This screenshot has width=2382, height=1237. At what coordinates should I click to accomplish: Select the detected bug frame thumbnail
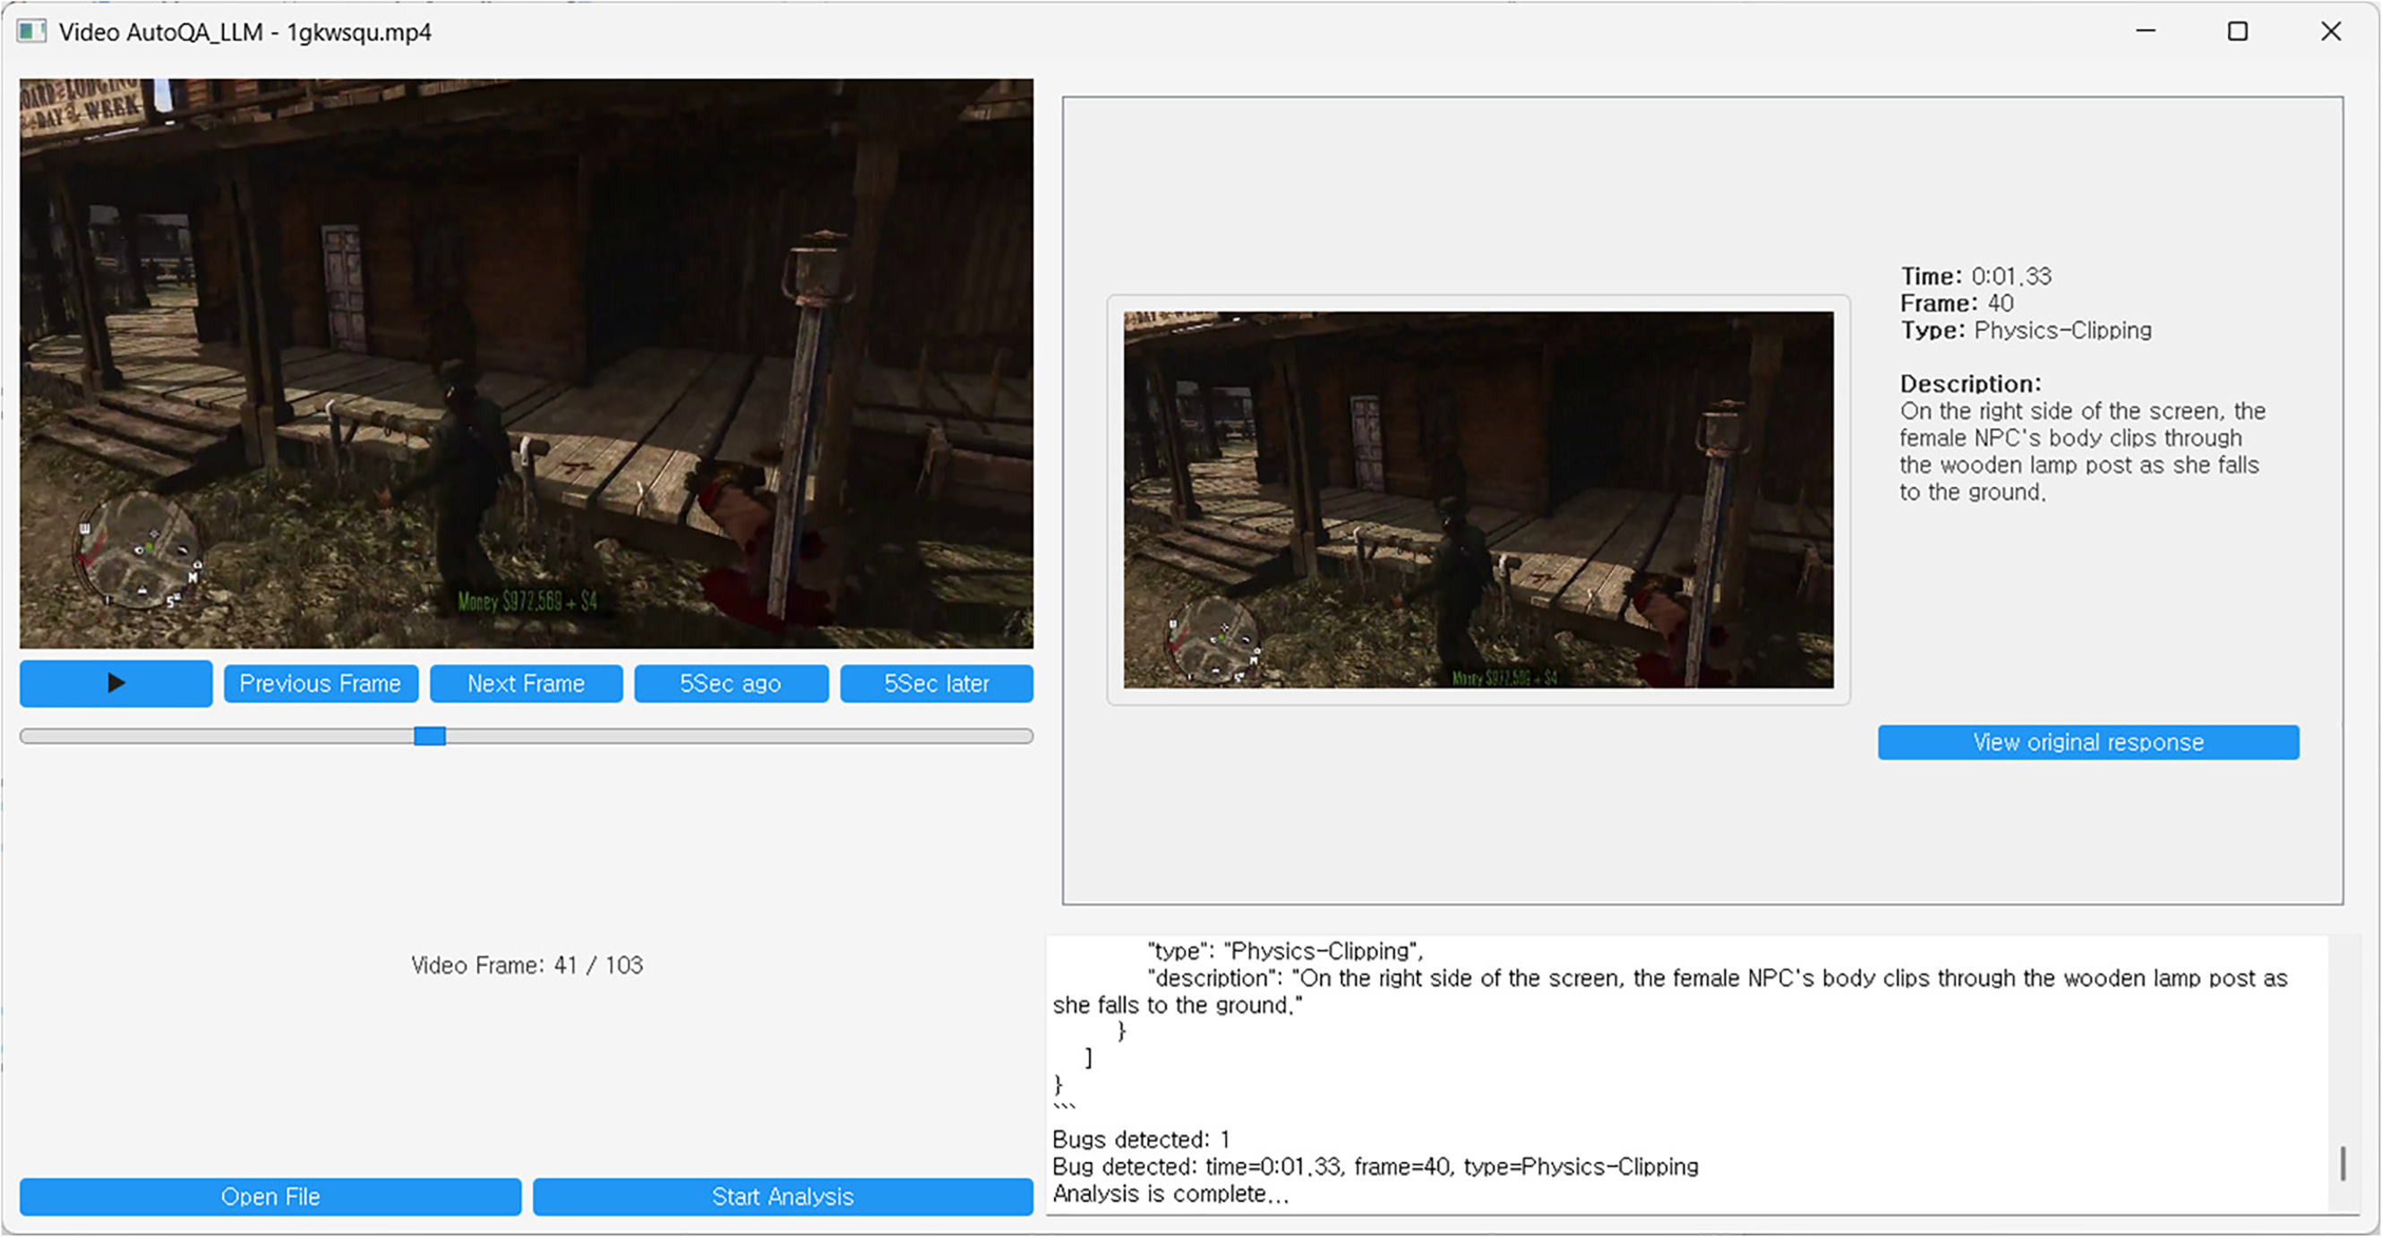click(1478, 500)
